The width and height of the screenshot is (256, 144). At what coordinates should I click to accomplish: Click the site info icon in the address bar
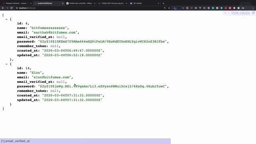(17, 8)
